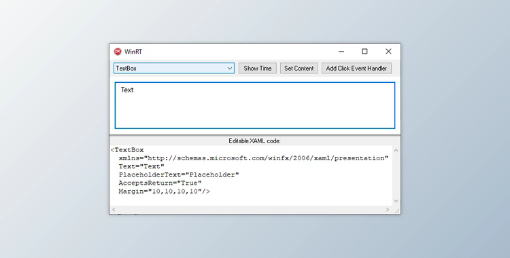
Task: Click the <TextBox opening tag line
Action: [x=127, y=150]
